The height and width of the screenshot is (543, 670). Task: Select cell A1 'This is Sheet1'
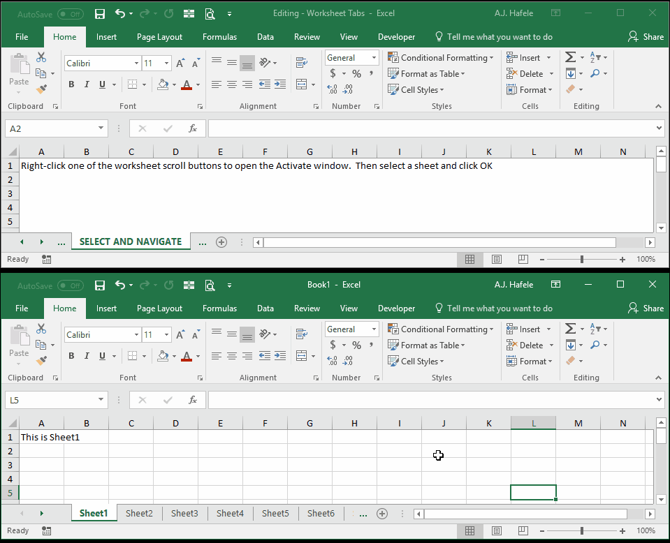coord(41,437)
